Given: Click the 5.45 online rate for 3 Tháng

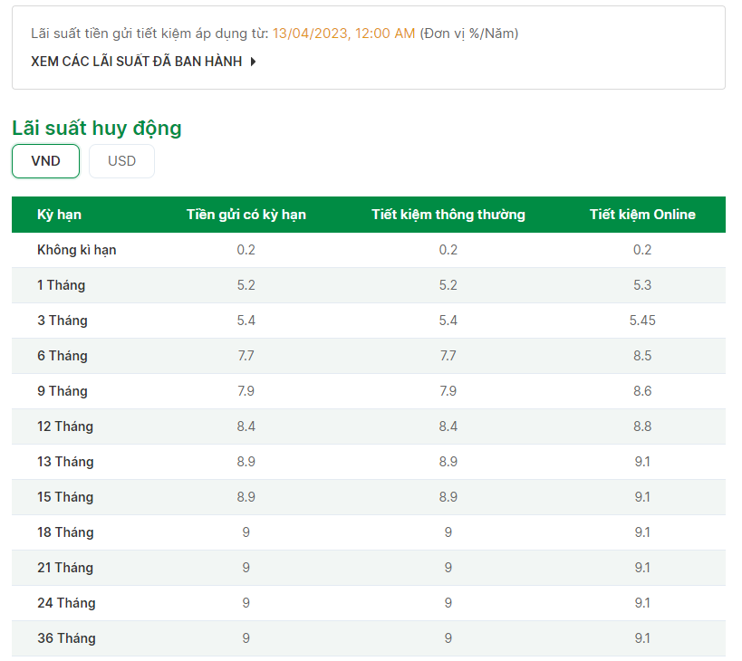Looking at the screenshot, I should pos(642,321).
